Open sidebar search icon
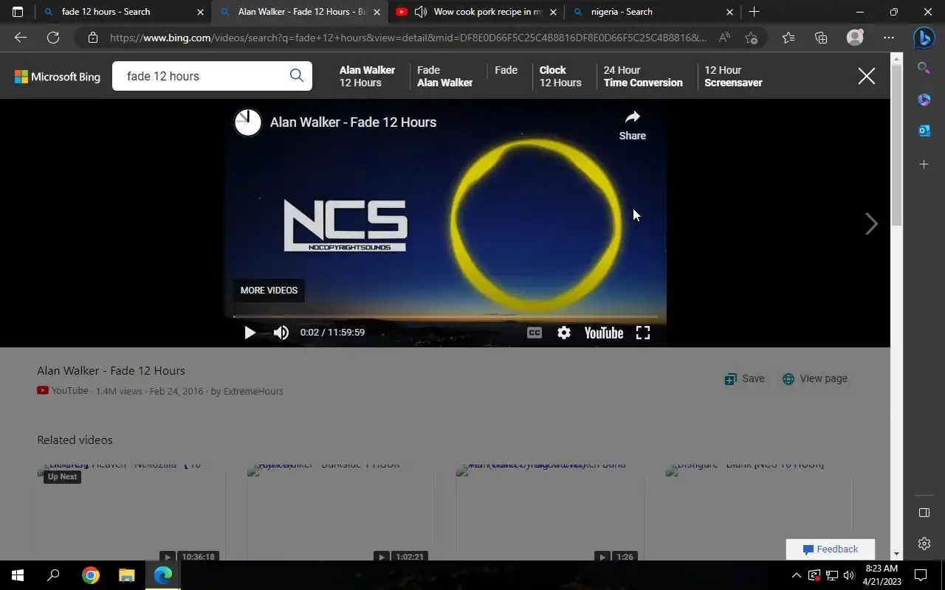945x590 pixels. 924,68
